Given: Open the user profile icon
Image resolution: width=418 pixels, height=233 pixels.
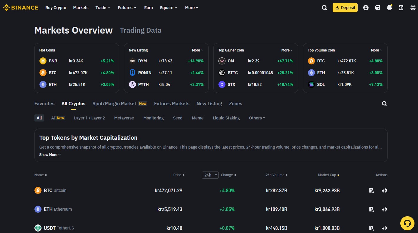Looking at the screenshot, I should [x=366, y=8].
